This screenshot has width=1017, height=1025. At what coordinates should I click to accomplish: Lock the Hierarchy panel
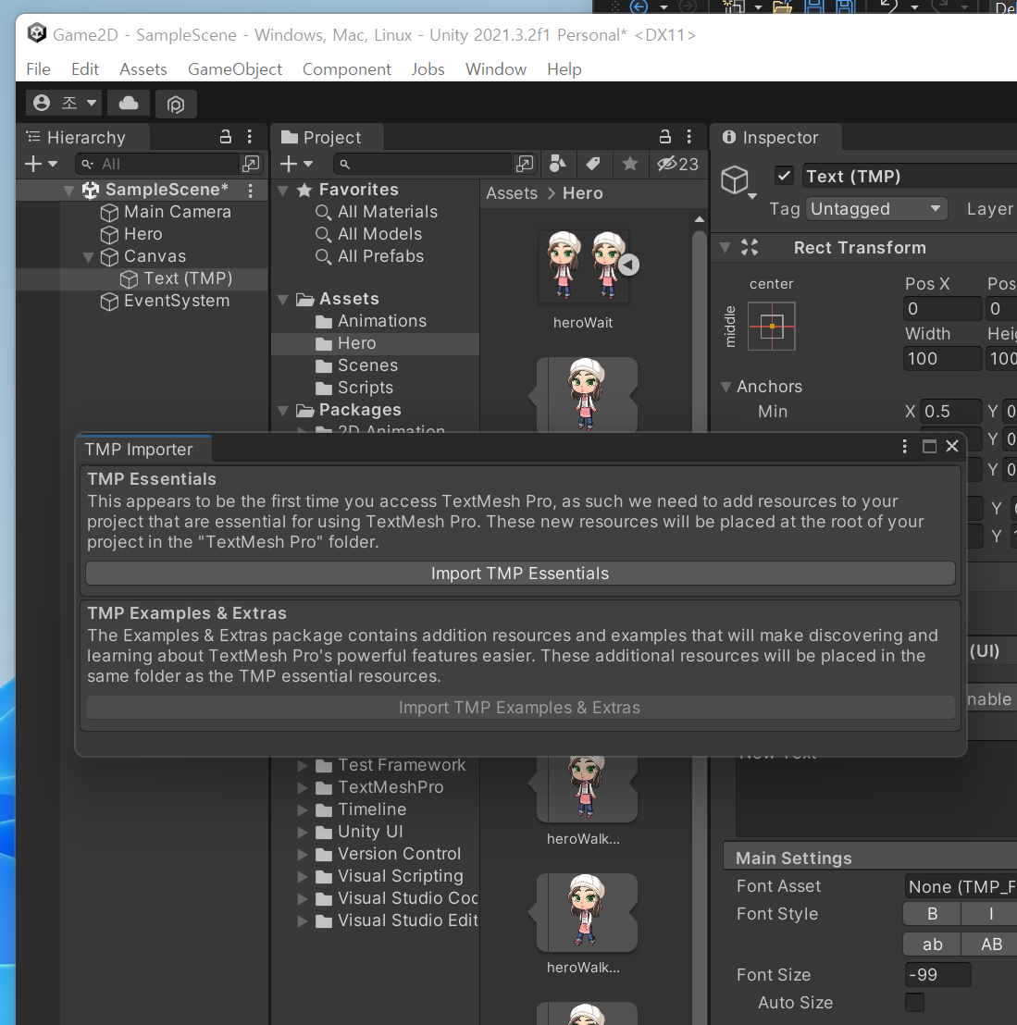click(x=225, y=137)
